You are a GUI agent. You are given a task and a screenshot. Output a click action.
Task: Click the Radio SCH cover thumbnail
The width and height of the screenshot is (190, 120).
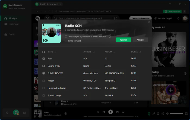(x=51, y=33)
